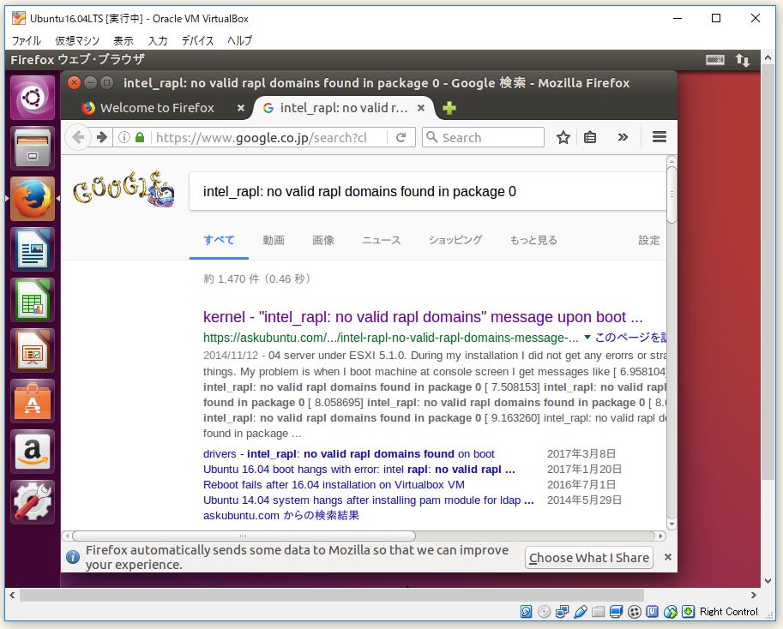Screen dimensions: 783x629
Task: Open the 設定 settings menu in Google
Action: click(649, 240)
